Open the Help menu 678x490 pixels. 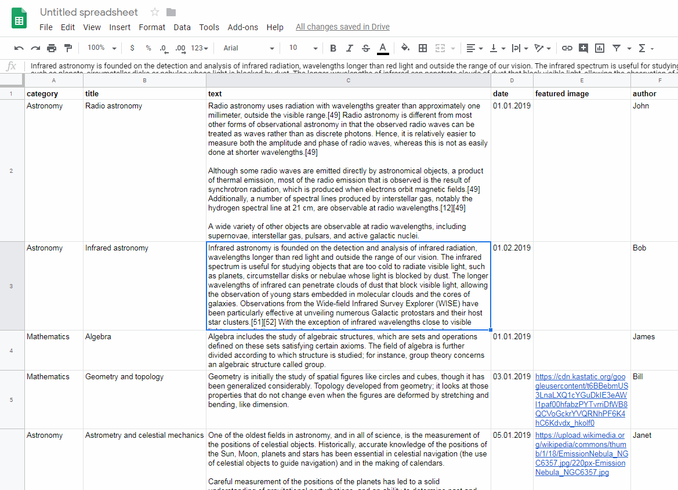coord(274,27)
